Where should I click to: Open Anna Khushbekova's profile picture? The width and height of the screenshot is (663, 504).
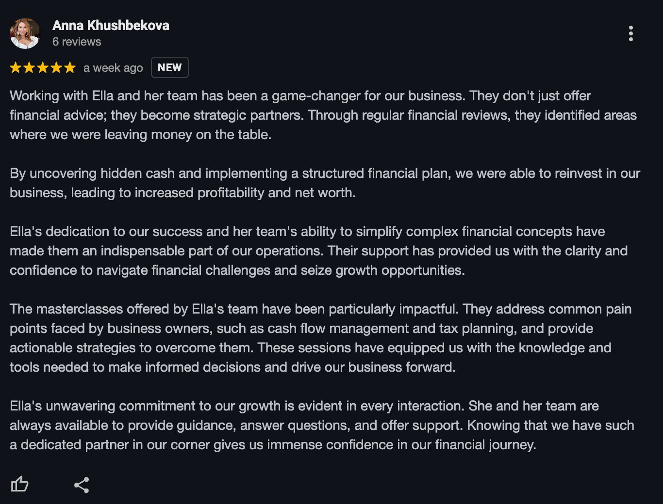[25, 33]
